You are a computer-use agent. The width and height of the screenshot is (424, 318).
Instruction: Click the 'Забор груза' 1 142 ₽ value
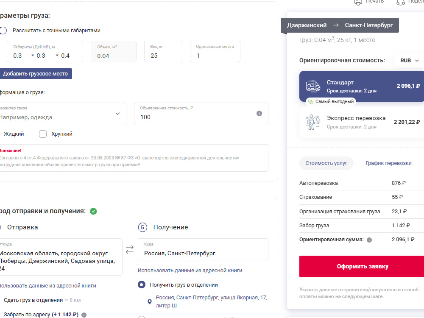pos(401,226)
